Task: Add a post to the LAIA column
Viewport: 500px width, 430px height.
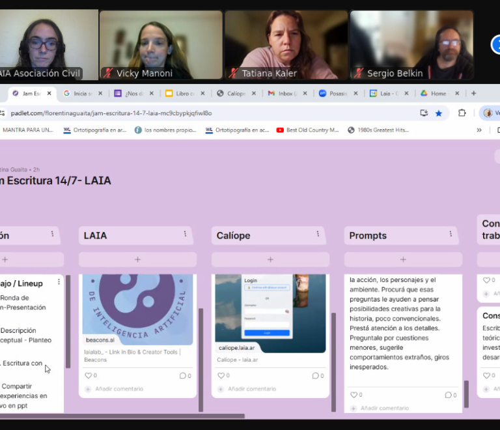Action: click(x=137, y=260)
